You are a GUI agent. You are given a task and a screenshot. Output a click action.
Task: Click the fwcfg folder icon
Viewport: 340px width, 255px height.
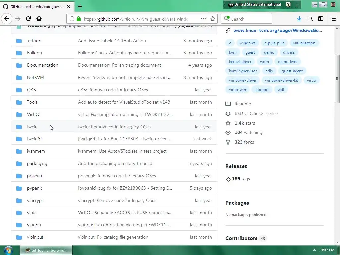19,127
